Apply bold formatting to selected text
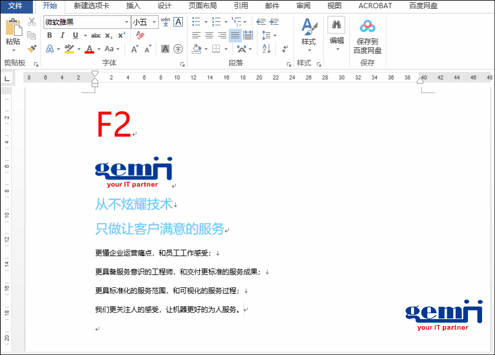 tap(49, 35)
